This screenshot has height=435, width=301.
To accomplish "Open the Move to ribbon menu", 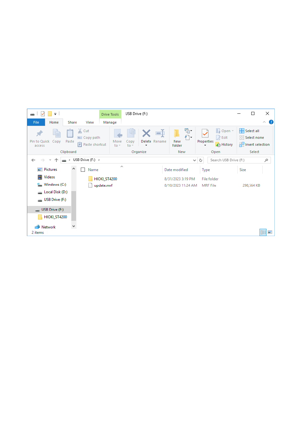I will coord(117,138).
